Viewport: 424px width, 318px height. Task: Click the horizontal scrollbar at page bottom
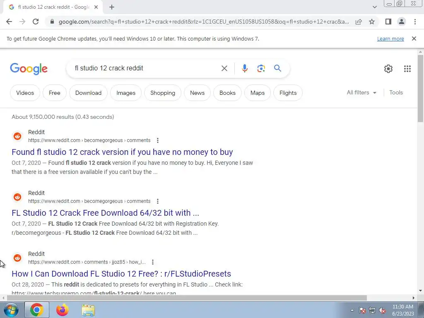(x=187, y=298)
